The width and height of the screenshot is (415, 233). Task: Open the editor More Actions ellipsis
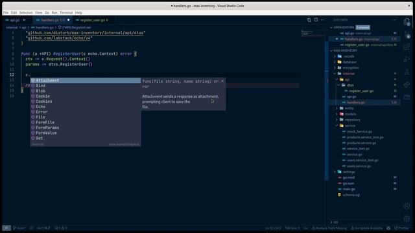pyautogui.click(x=322, y=20)
